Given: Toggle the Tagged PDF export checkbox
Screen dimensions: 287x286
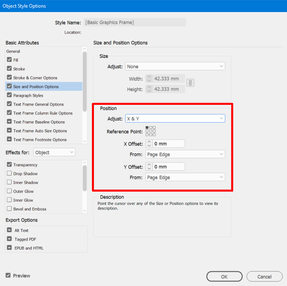Looking at the screenshot, I should coord(9,239).
